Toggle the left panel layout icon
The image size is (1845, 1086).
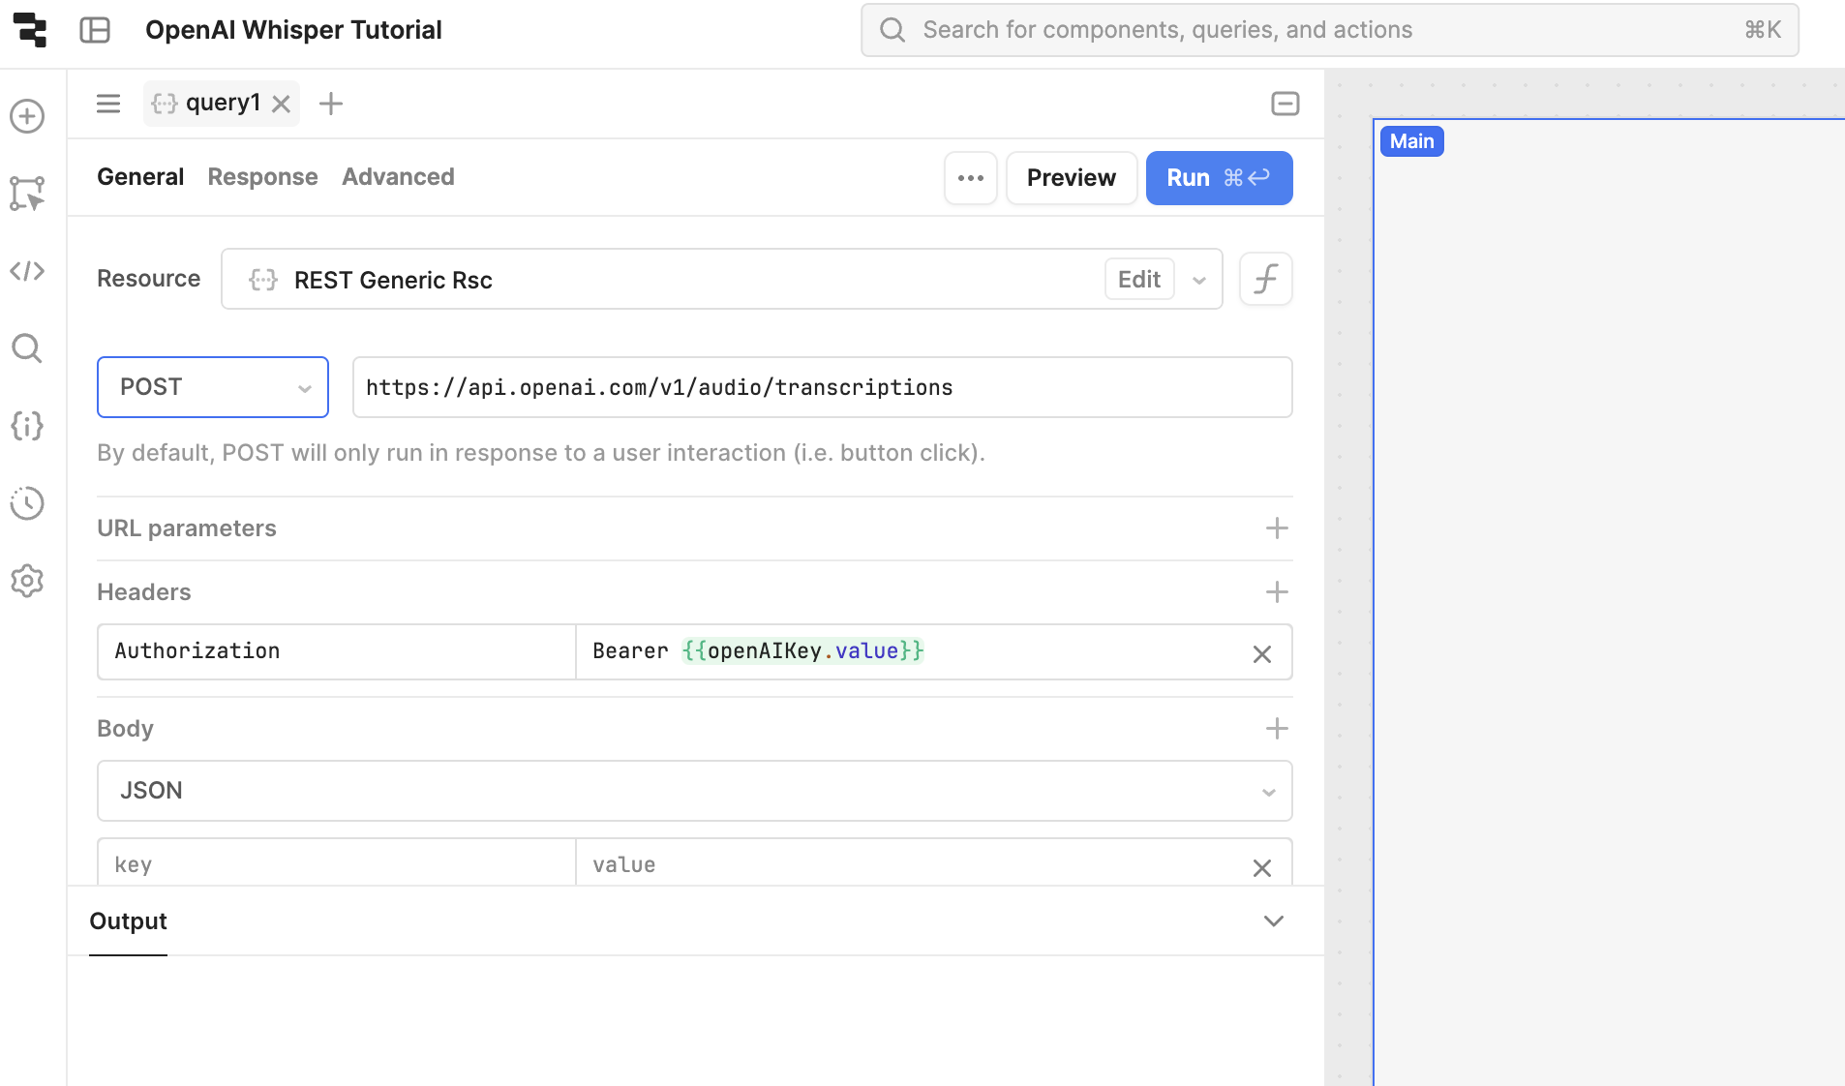pyautogui.click(x=95, y=30)
